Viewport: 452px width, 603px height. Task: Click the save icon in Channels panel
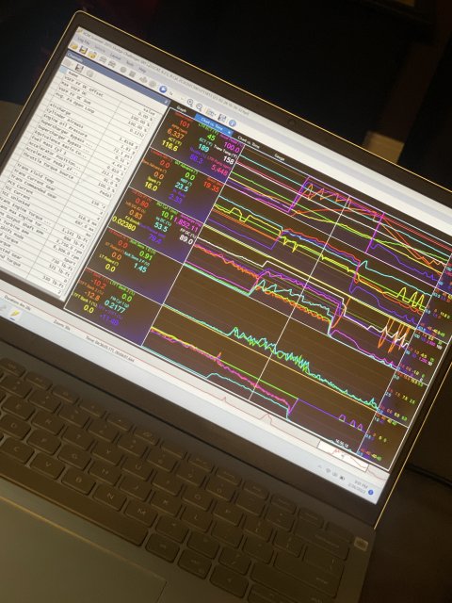point(79,68)
